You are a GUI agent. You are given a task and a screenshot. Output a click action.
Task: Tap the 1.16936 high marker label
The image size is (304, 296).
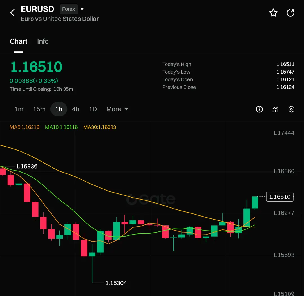point(26,166)
